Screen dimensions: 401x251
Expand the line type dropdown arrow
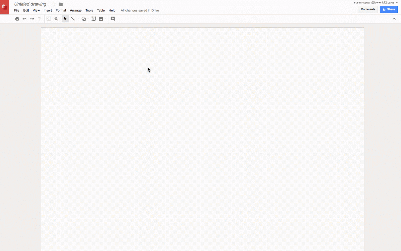pos(78,19)
